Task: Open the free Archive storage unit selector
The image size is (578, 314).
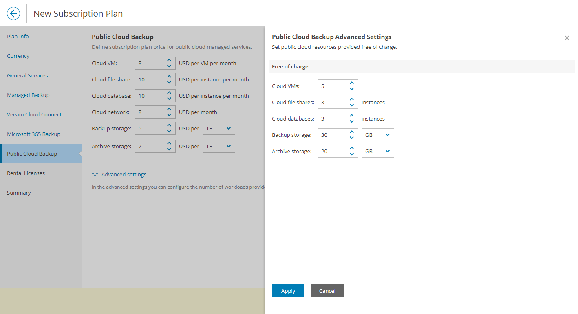Action: click(377, 151)
